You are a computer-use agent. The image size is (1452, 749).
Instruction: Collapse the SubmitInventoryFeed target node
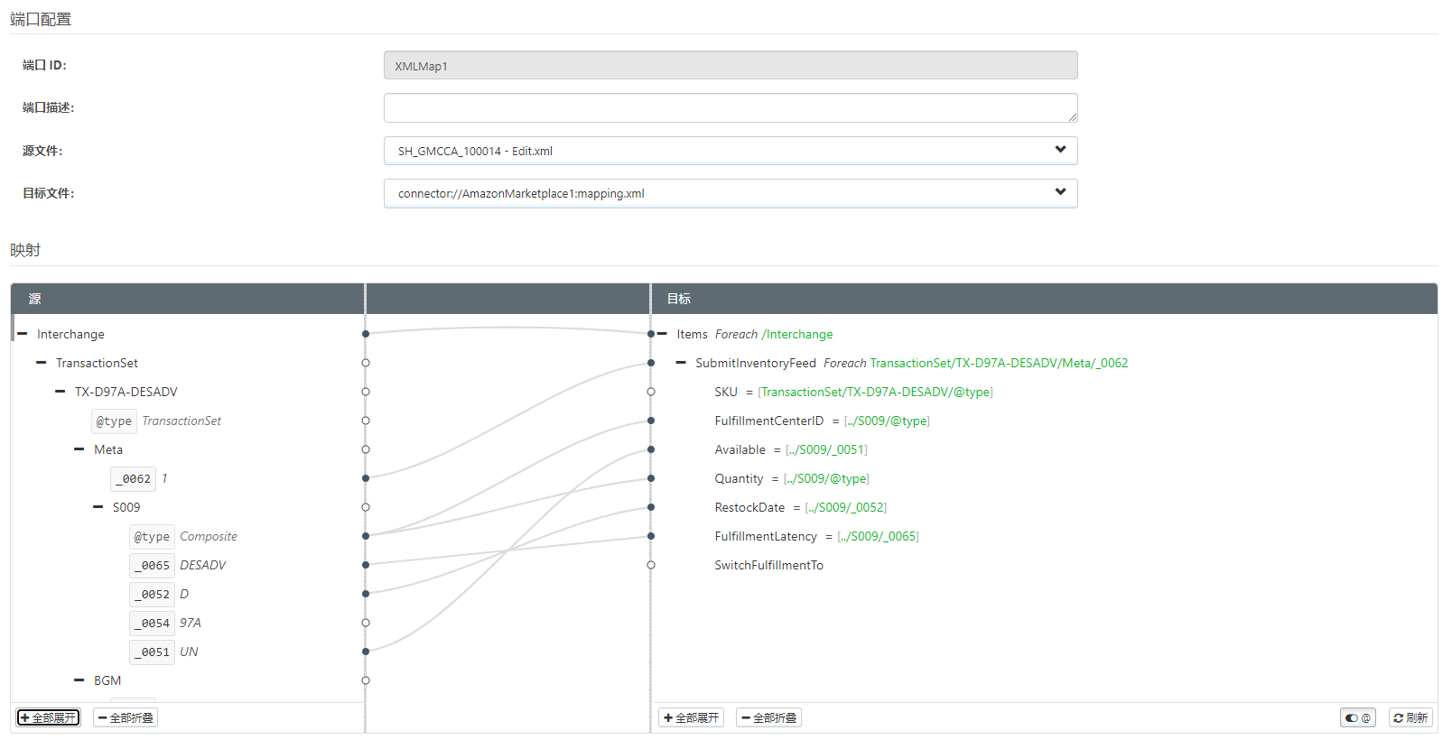682,363
